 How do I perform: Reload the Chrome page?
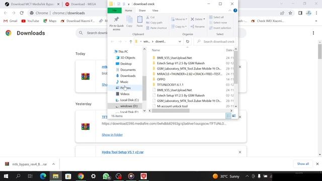tap(22, 13)
